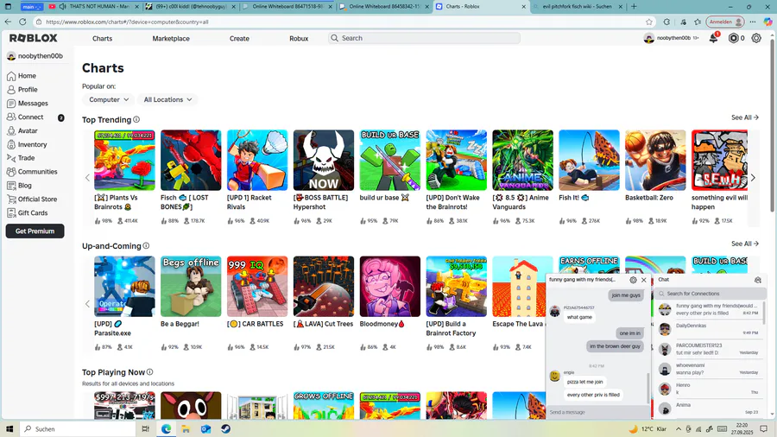Open Avatar in the sidebar
Screen dimensions: 777x437
point(28,130)
